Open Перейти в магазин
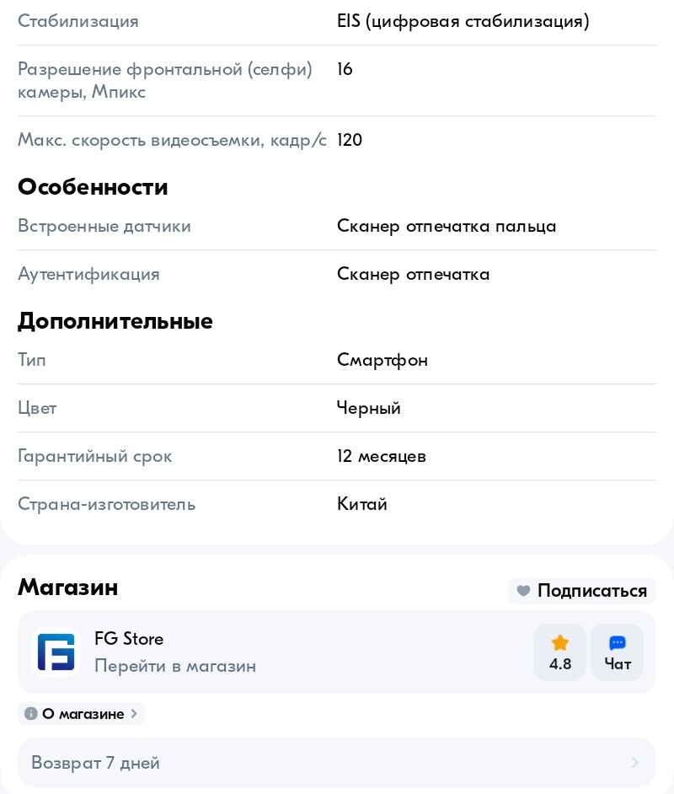 (x=175, y=666)
